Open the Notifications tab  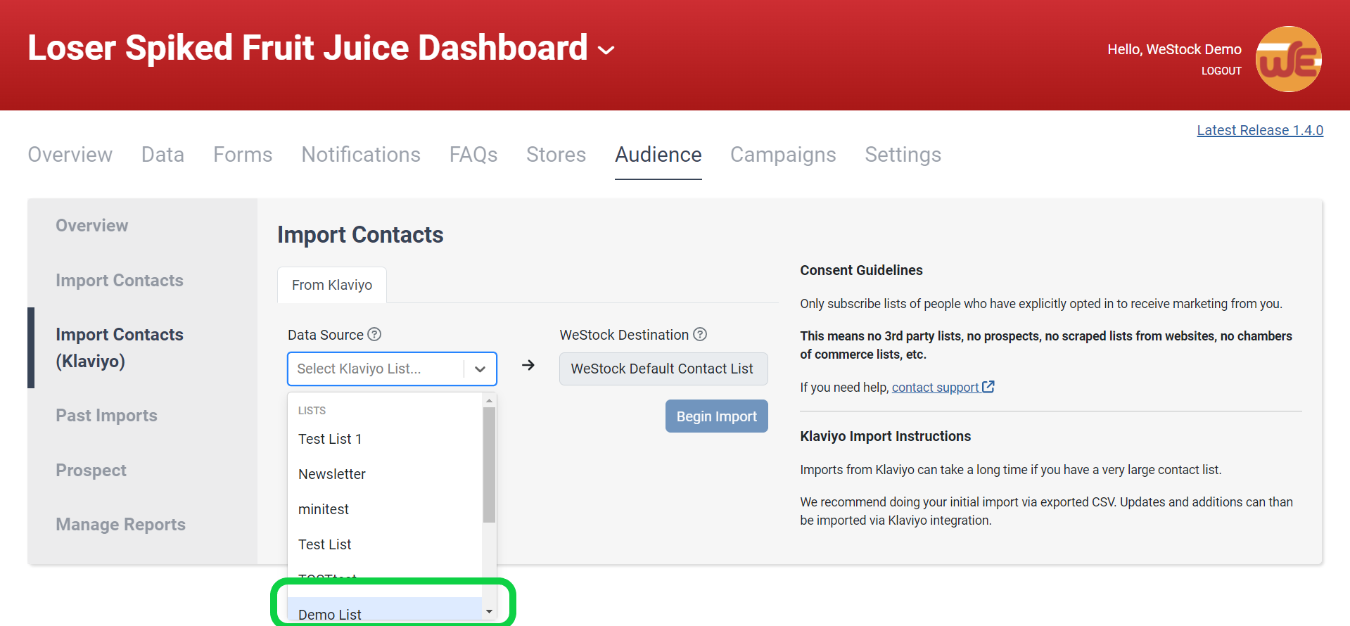(361, 154)
